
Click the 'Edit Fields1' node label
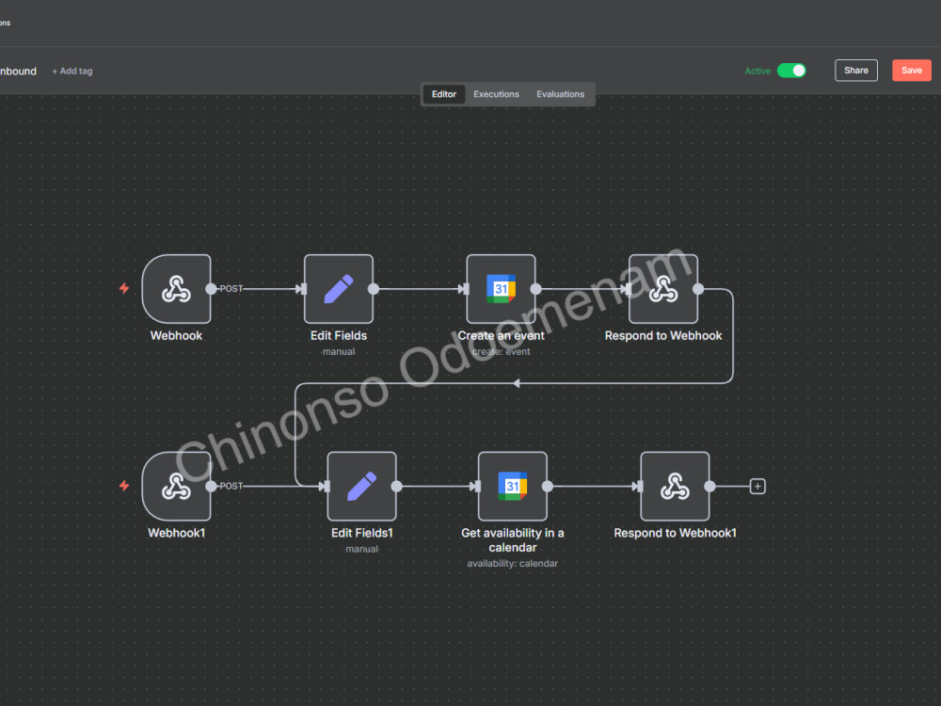(362, 533)
